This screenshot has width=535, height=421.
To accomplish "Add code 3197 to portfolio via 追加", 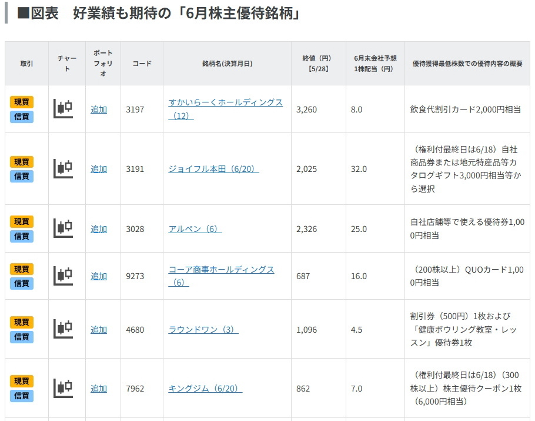I will click(99, 110).
